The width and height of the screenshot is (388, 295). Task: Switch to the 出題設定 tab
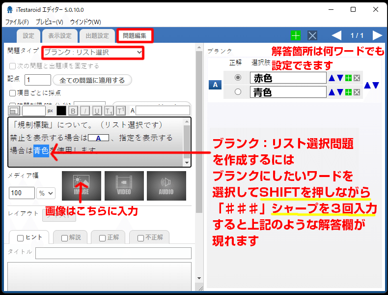97,36
